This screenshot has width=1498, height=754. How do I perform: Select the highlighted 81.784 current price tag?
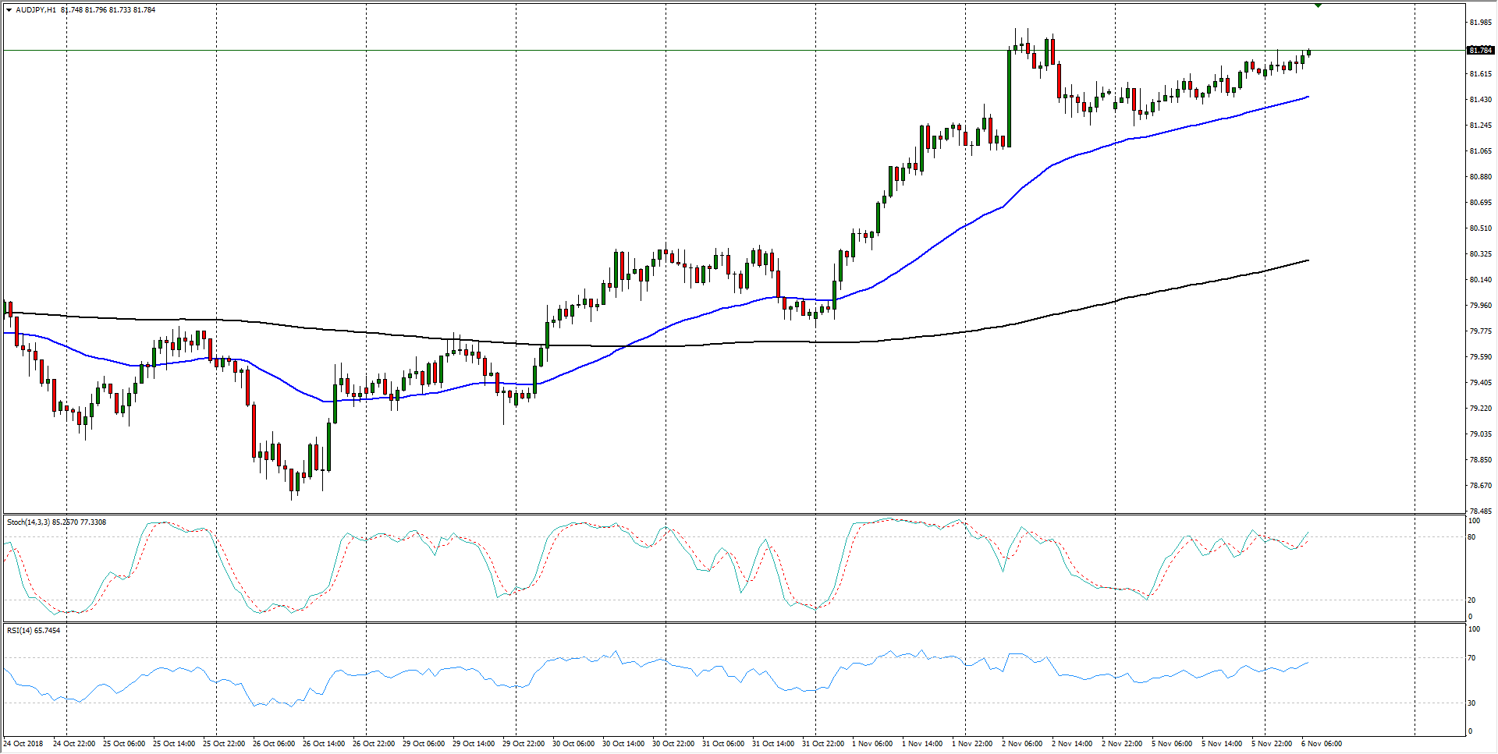(x=1480, y=51)
